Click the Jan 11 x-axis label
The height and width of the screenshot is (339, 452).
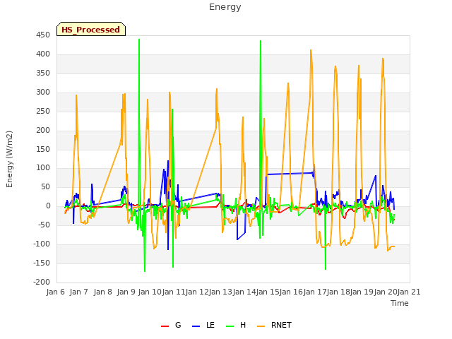pyautogui.click(x=174, y=292)
